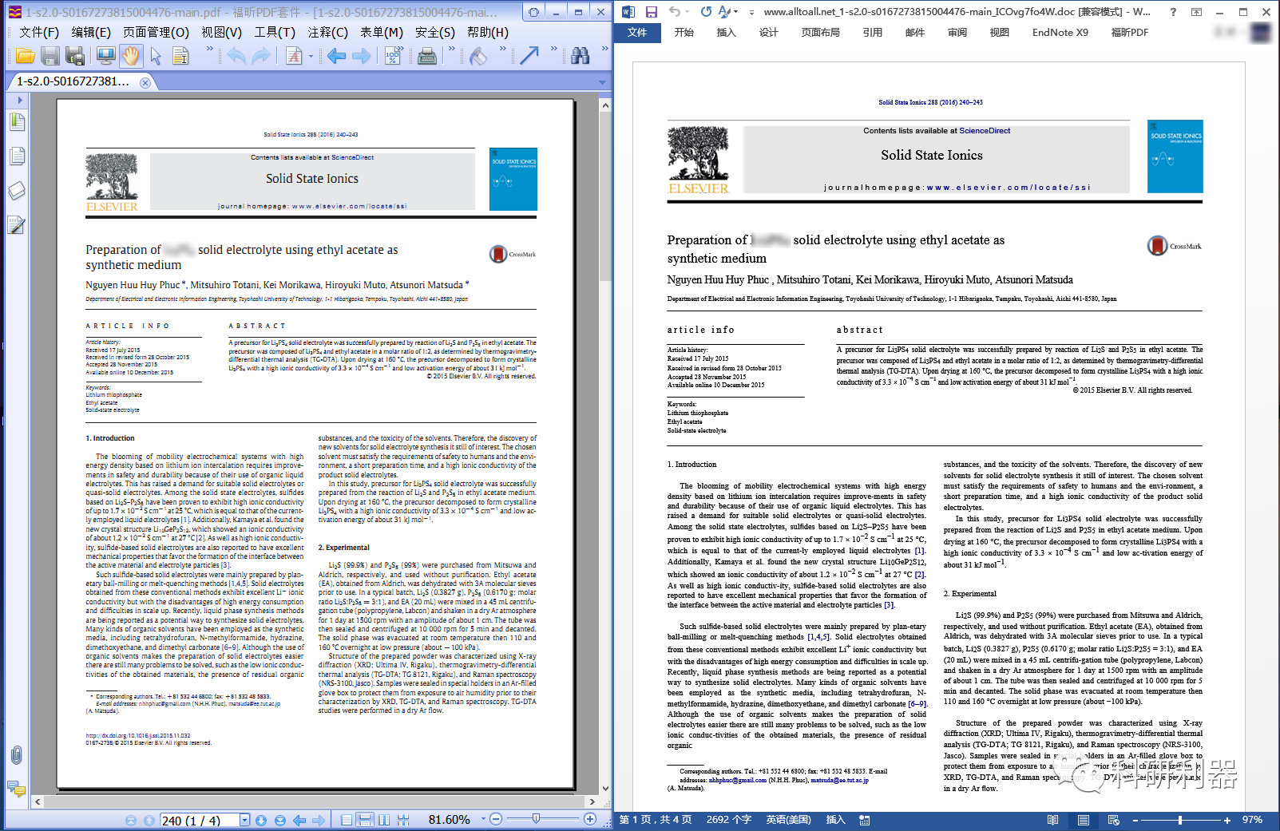Toggle macro recording icon in Word status bar
Image resolution: width=1280 pixels, height=831 pixels.
pyautogui.click(x=864, y=820)
